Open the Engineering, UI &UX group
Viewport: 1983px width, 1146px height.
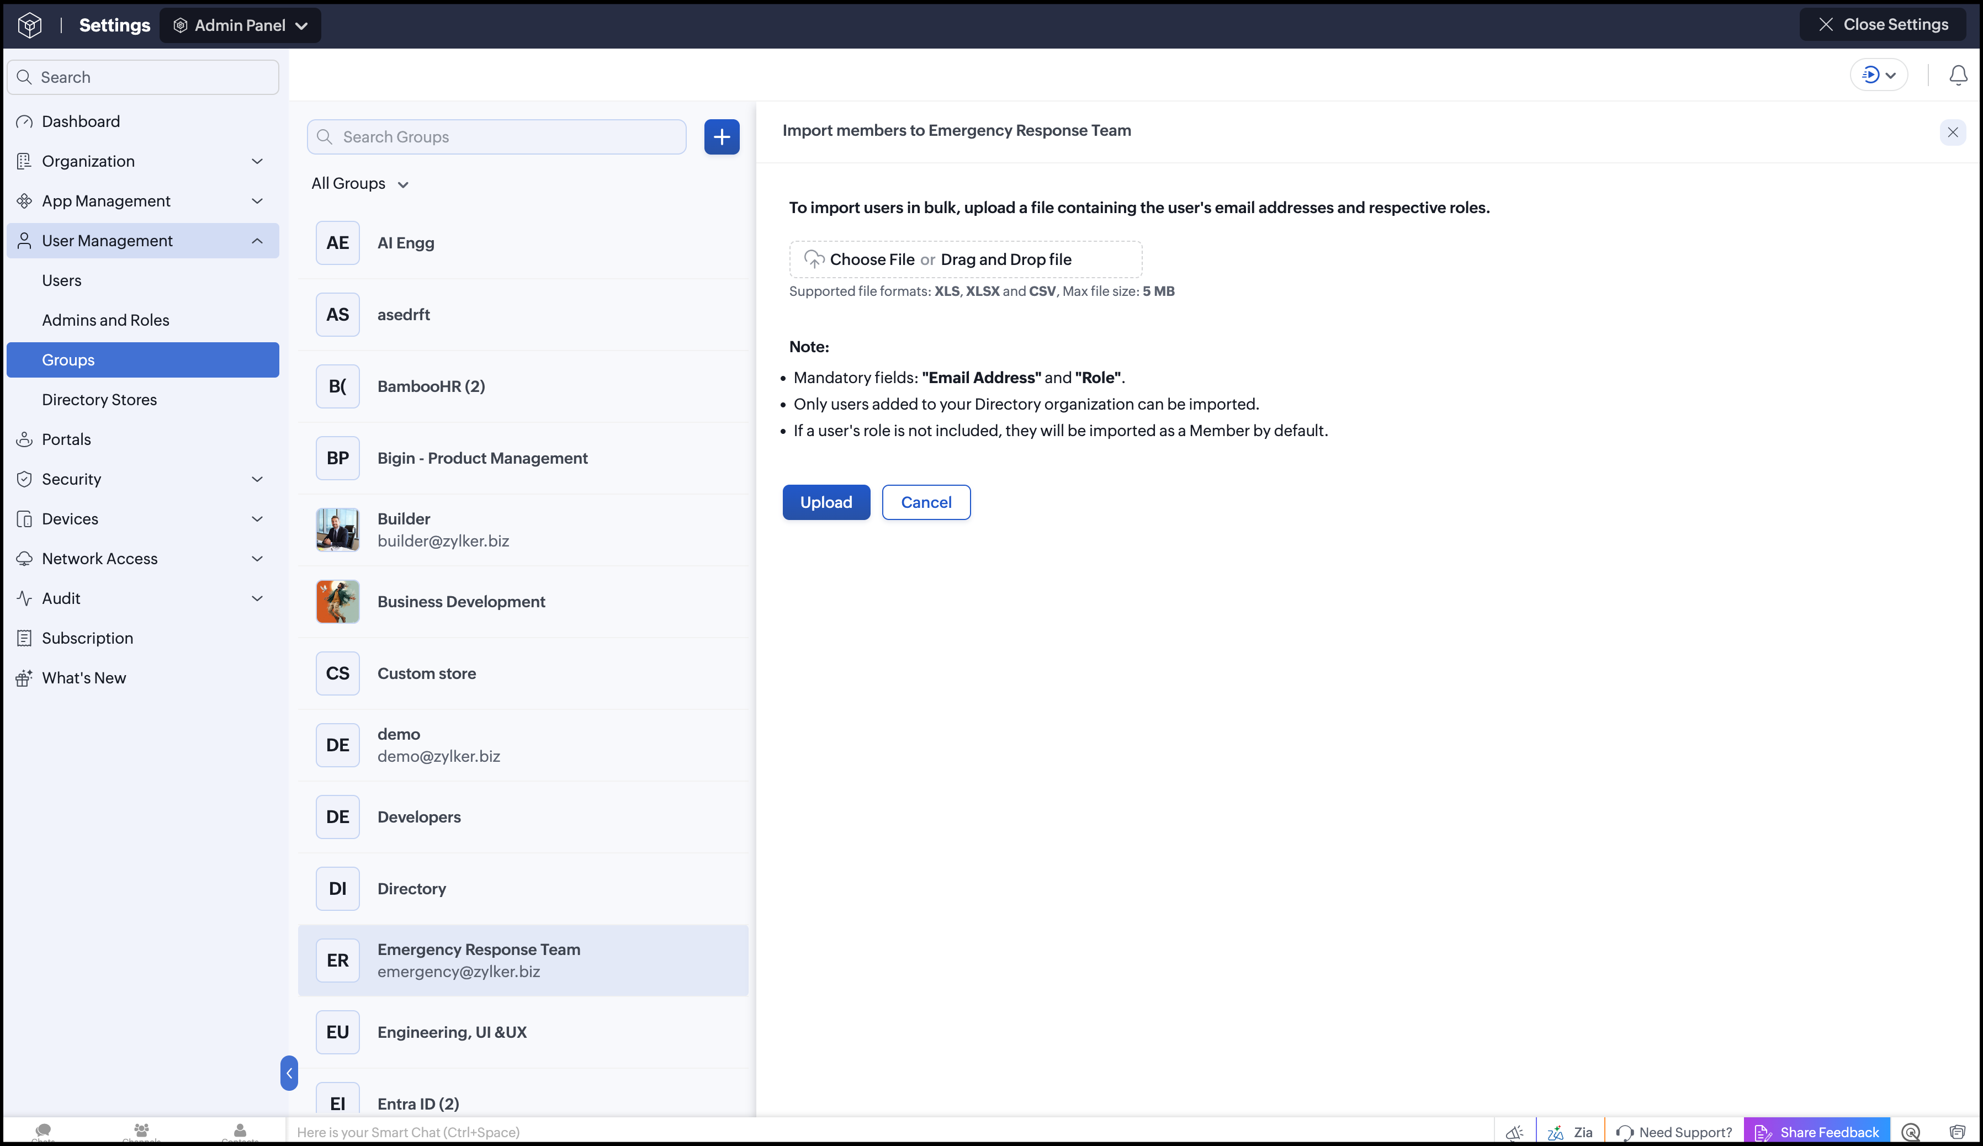(x=523, y=1032)
